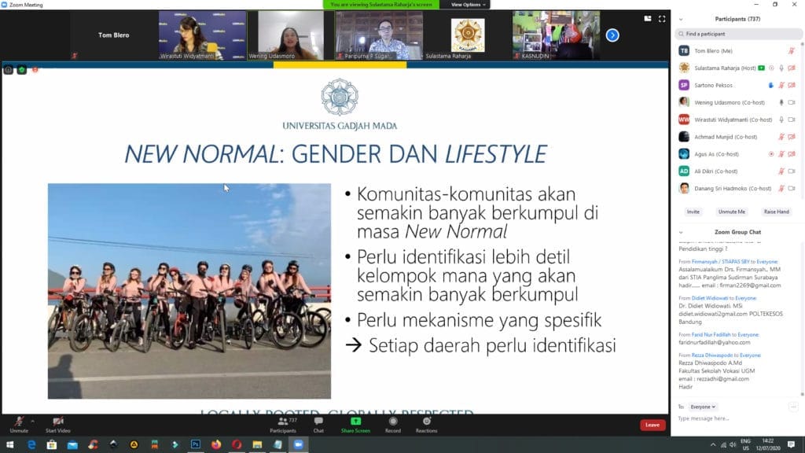Click Wirastuti Widyatmanti microphone icon
805x453 pixels.
click(781, 120)
